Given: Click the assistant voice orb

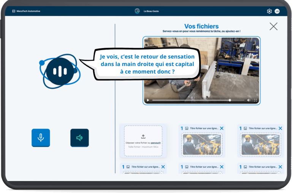Looking at the screenshot, I should (60, 71).
